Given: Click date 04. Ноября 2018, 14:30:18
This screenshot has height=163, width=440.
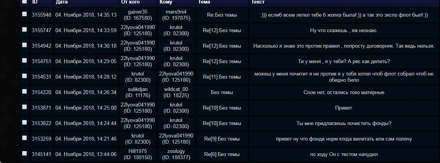Looking at the screenshot, I should pos(86,46).
